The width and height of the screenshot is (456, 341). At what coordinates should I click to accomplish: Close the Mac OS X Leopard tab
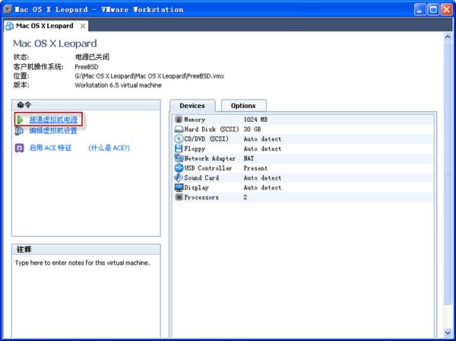click(83, 26)
